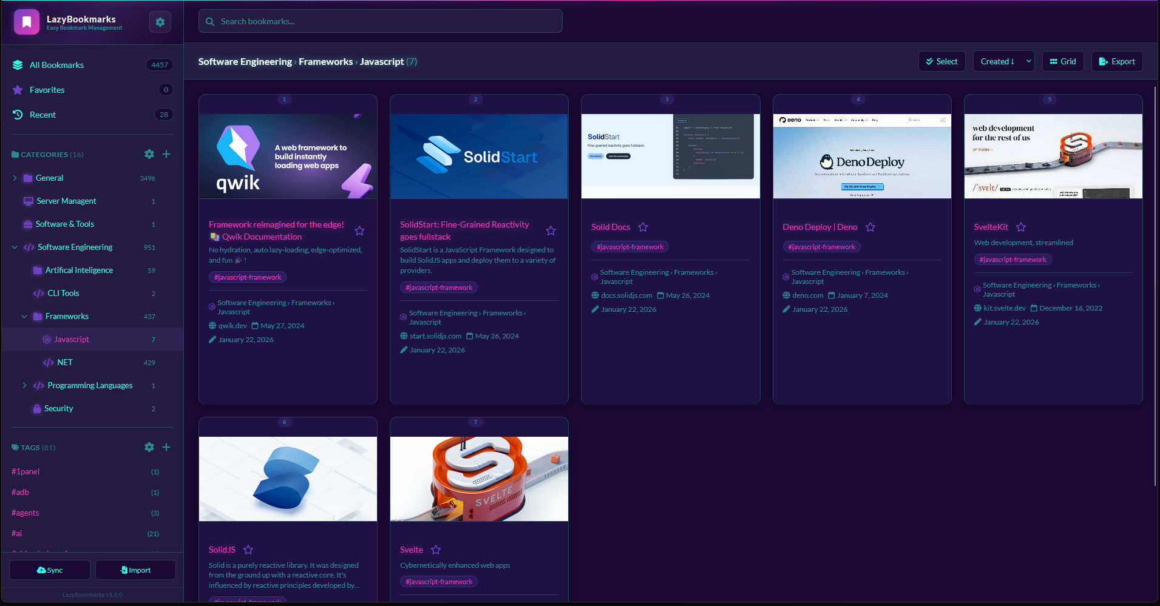Screen dimensions: 1160x606
Task: Add a new category with plus icon
Action: pyautogui.click(x=166, y=154)
